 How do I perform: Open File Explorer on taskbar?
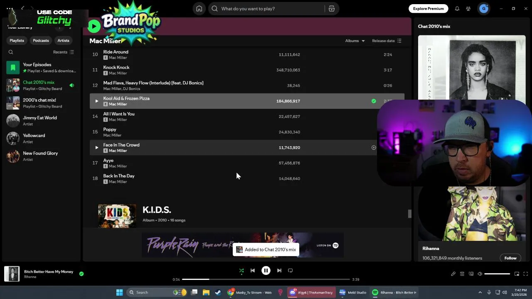click(x=206, y=292)
